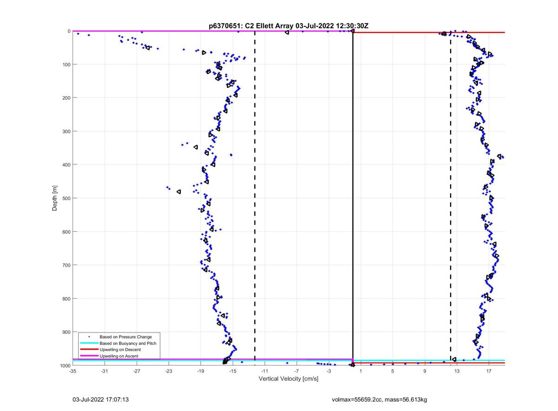Click y-axis tick label '100'

(x=66, y=65)
